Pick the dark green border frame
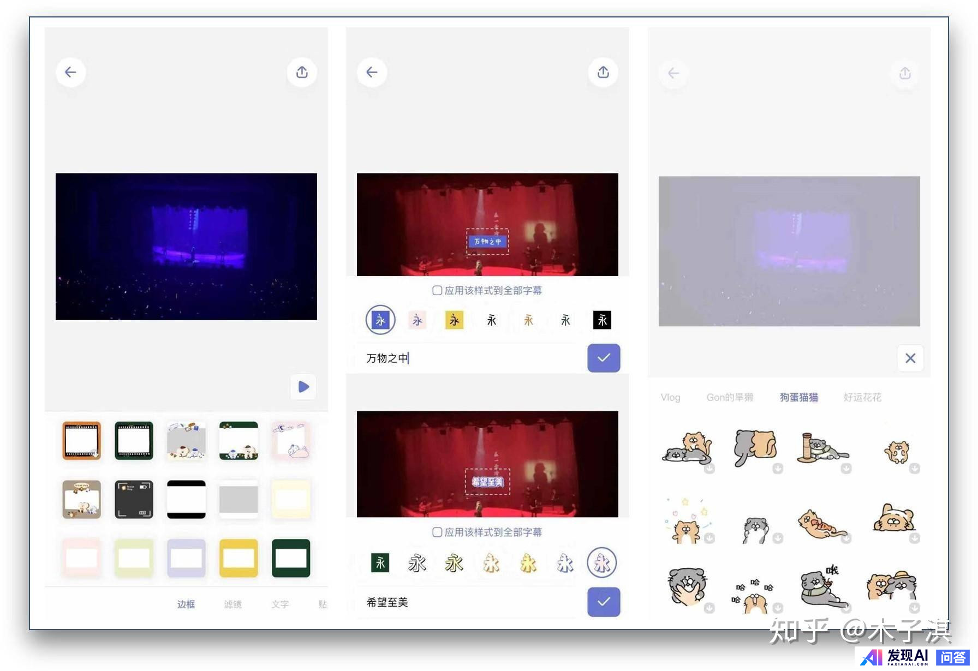Screen dimensions: 978x671 [x=291, y=558]
